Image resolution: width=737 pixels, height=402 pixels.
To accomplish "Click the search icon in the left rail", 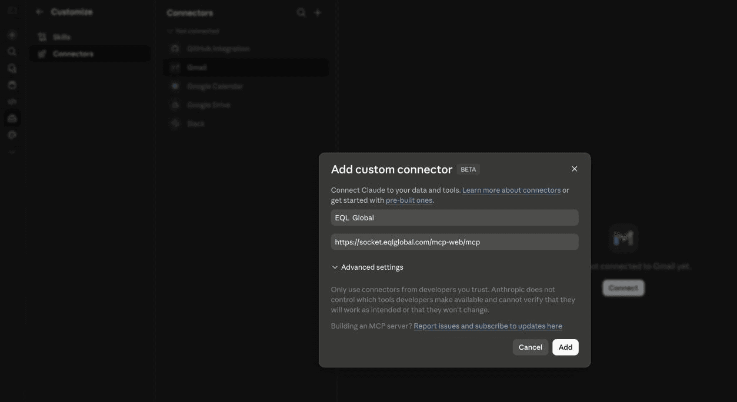I will point(12,52).
